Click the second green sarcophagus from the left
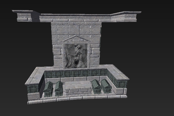174x116 pixels. pyautogui.click(x=59, y=88)
